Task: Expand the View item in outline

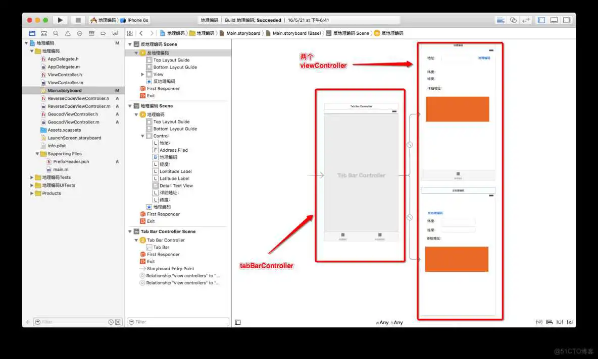Action: [142, 74]
